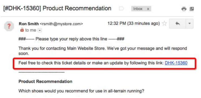Viewport: 201px width, 98px height.
Task: Click the Inbox label tag
Action: 138,9
